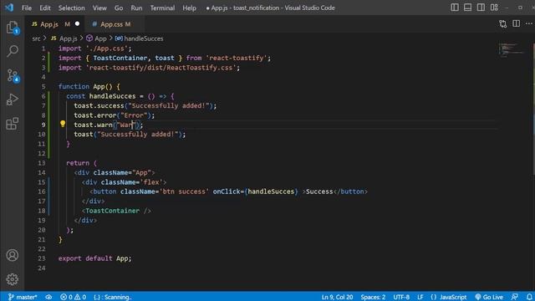Synchronize changes cloud icon in status bar
This screenshot has height=301, width=535.
48,297
